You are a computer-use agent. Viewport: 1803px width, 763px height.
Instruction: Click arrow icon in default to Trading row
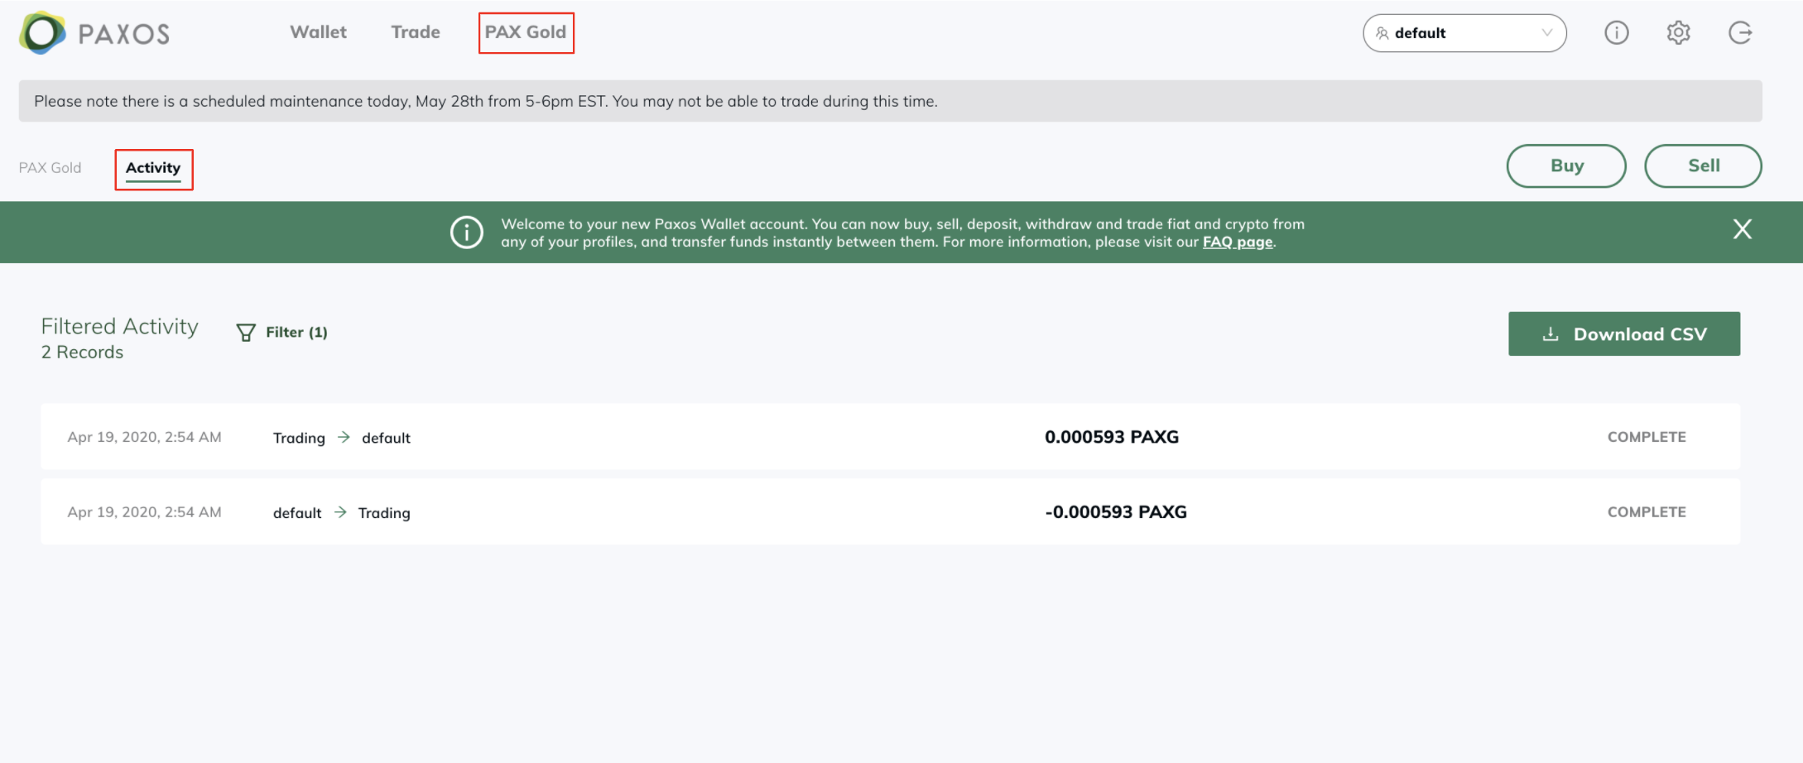tap(340, 512)
